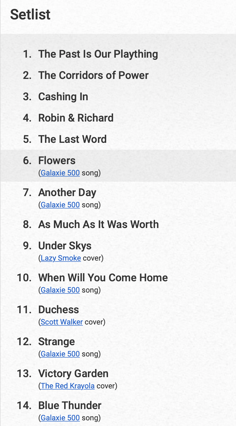Select the song The Past Is Our Plaything
The image size is (236, 426).
pos(98,54)
